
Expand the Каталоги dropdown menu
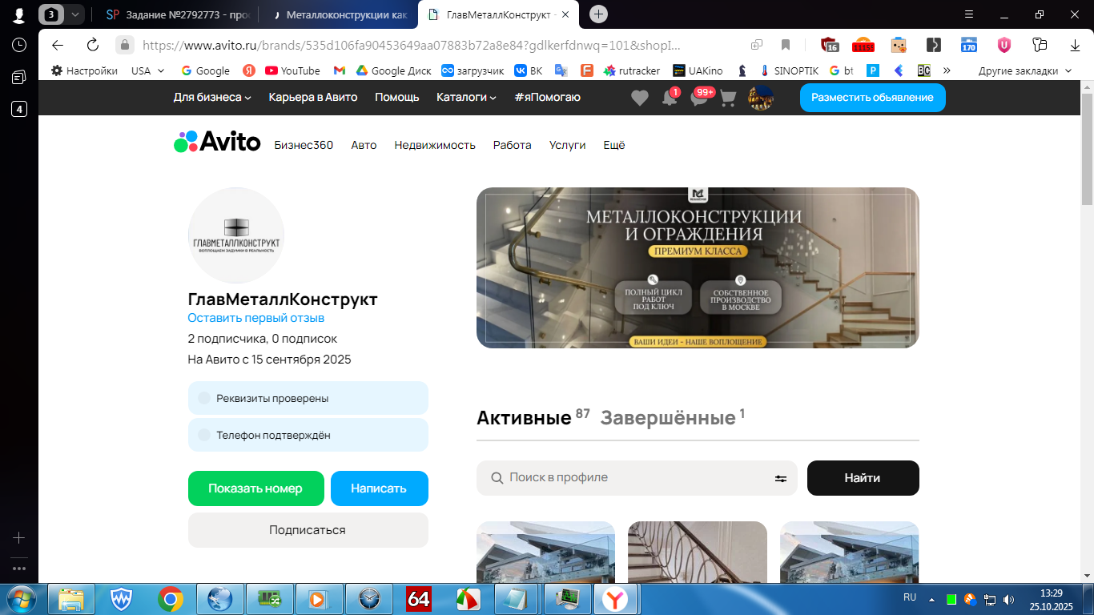click(x=466, y=97)
